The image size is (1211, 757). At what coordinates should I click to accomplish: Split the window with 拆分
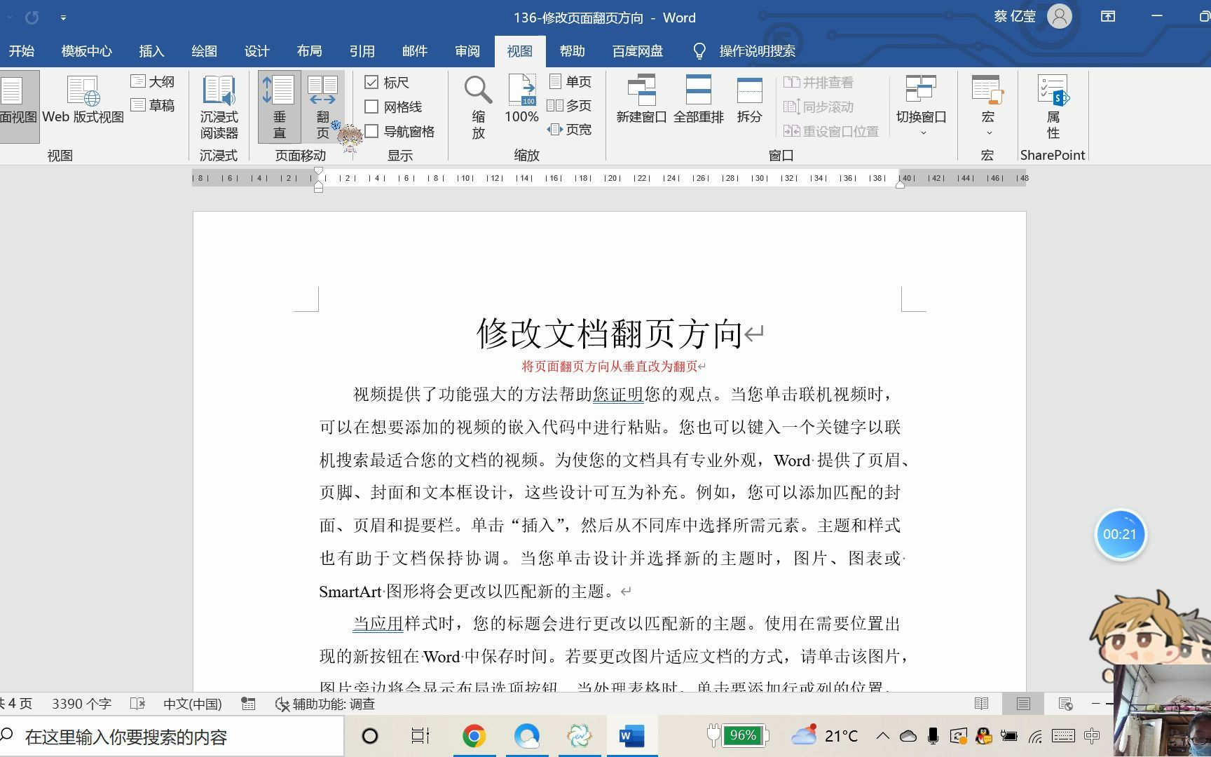[x=749, y=102]
